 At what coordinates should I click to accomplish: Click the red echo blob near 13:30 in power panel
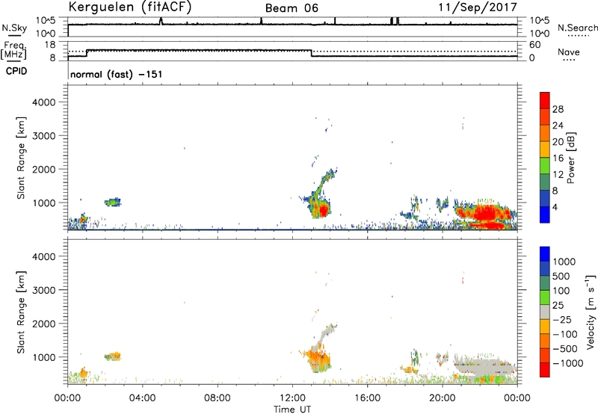pyautogui.click(x=324, y=210)
